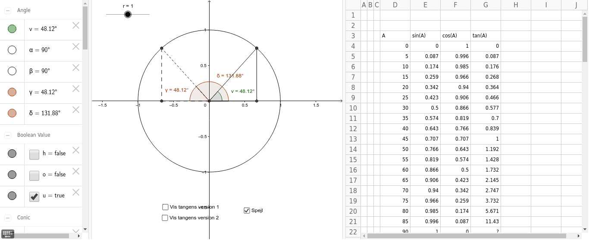Select the cos(A) header cell
Image resolution: width=589 pixels, height=240 pixels.
(455, 36)
